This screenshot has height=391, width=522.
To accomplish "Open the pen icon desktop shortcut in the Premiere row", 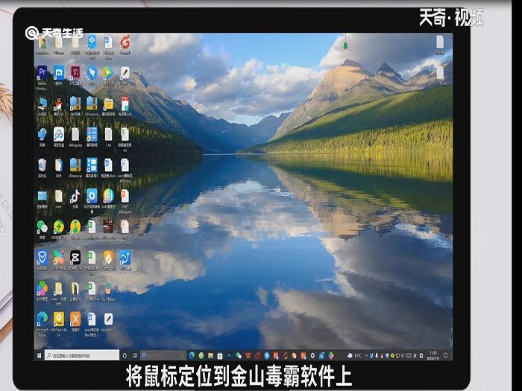I will 125,73.
